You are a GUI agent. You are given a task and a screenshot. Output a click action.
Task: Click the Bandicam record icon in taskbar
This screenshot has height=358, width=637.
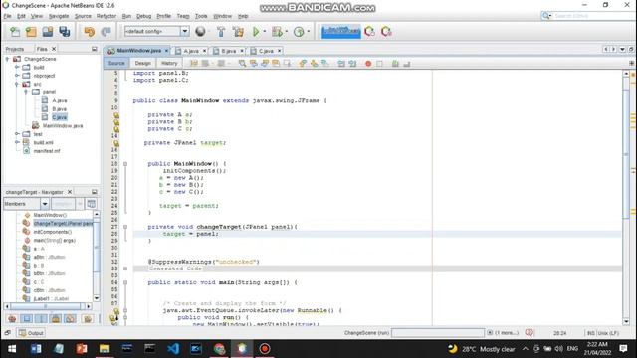(265, 349)
